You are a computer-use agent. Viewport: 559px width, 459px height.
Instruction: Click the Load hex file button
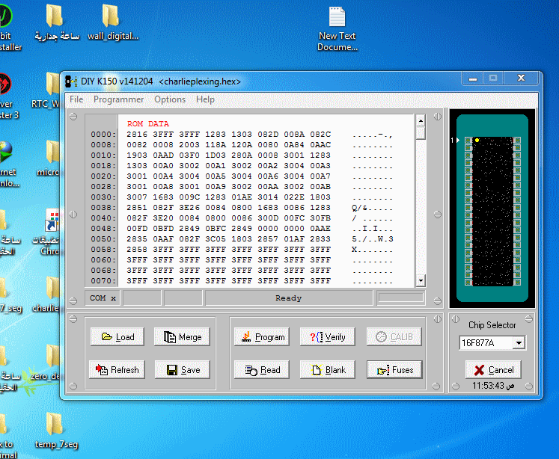point(117,336)
